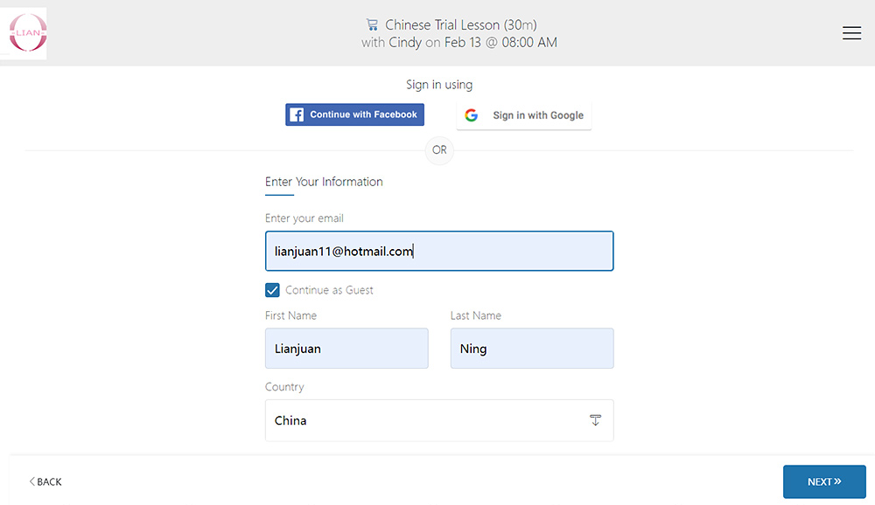Click the shopping cart icon
This screenshot has height=505, width=875.
(x=372, y=24)
